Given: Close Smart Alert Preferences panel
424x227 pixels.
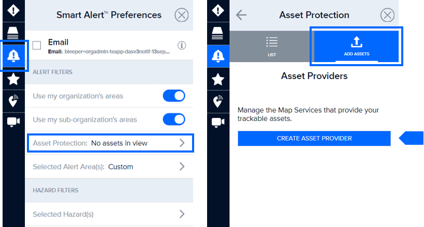Looking at the screenshot, I should click(181, 15).
